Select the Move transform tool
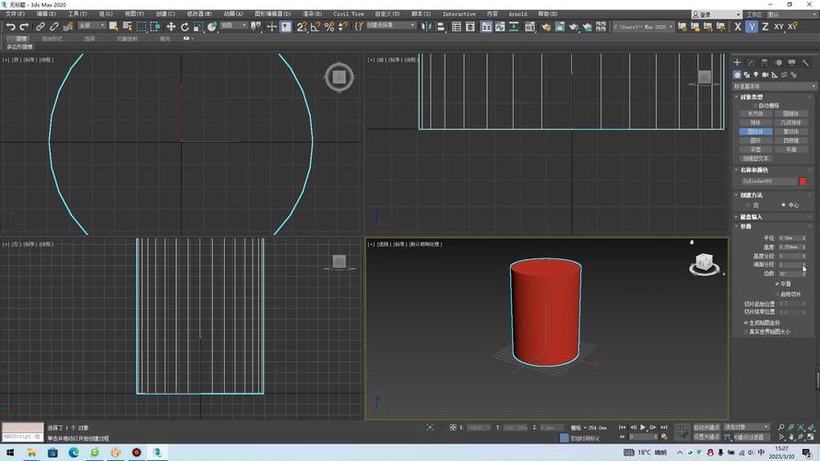820x461 pixels. coord(171,27)
